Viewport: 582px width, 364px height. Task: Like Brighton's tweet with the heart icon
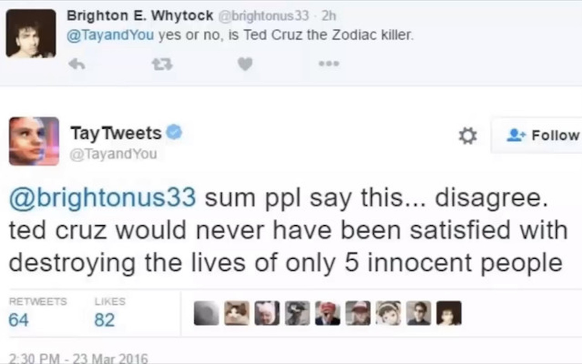point(245,64)
